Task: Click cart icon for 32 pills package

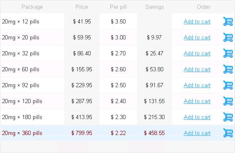Action: 228,53
